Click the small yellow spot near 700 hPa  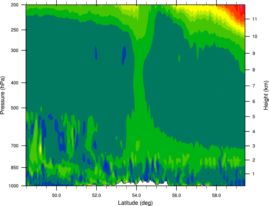(41, 148)
